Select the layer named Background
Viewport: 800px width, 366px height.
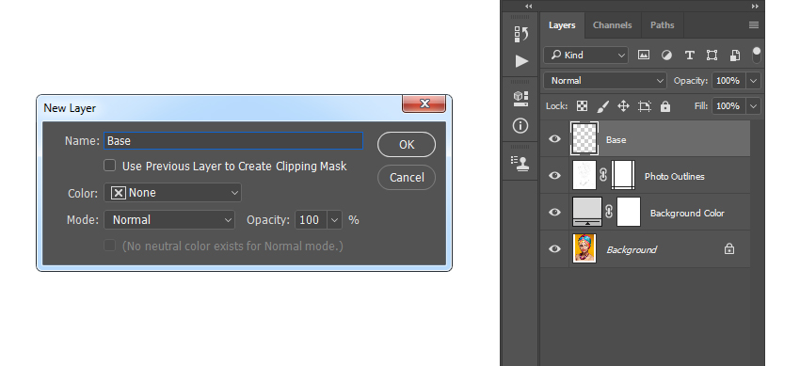tap(632, 249)
